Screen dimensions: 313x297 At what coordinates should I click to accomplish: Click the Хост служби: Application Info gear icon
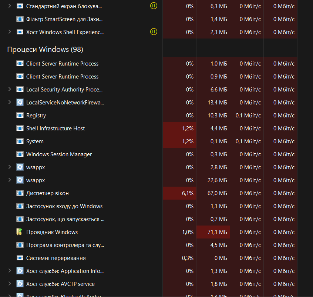pyautogui.click(x=20, y=271)
